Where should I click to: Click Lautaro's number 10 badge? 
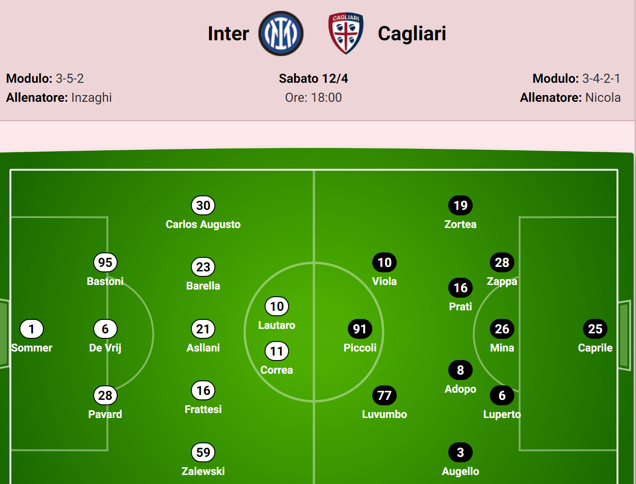coord(277,306)
